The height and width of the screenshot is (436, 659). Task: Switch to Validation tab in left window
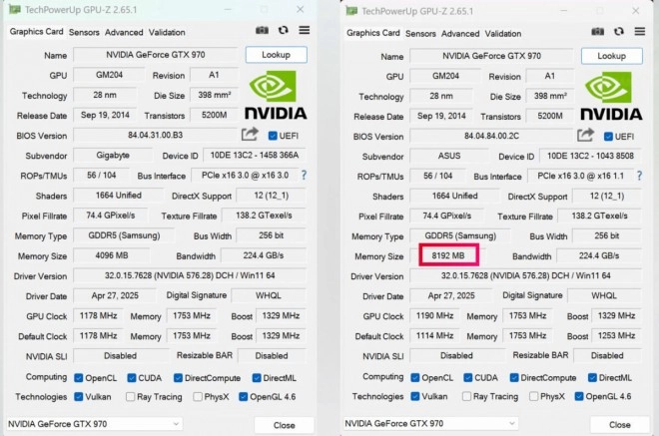point(167,32)
